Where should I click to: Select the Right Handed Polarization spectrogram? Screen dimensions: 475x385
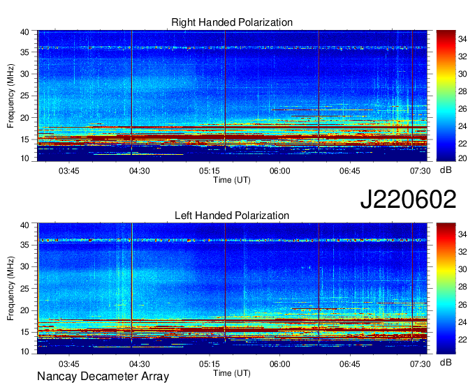coord(232,96)
